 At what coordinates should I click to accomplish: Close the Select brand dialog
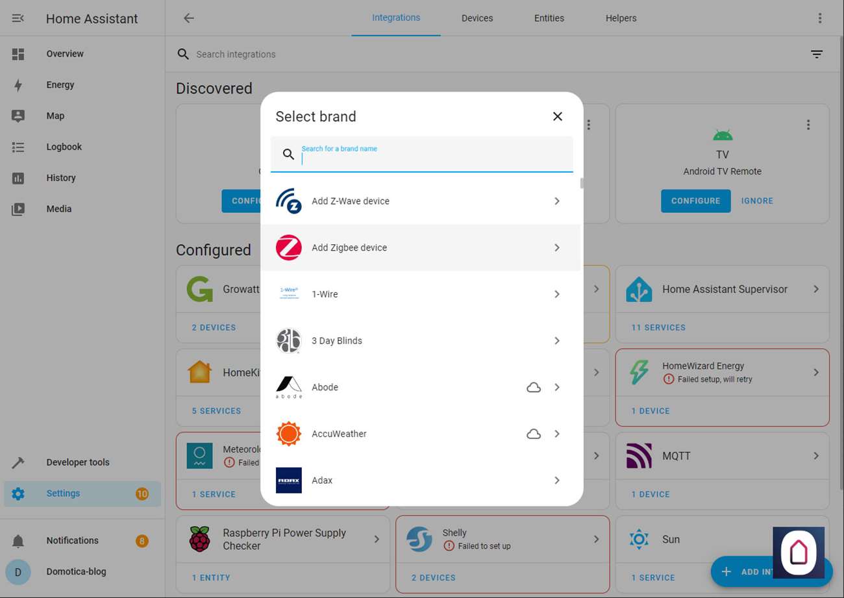click(x=557, y=116)
